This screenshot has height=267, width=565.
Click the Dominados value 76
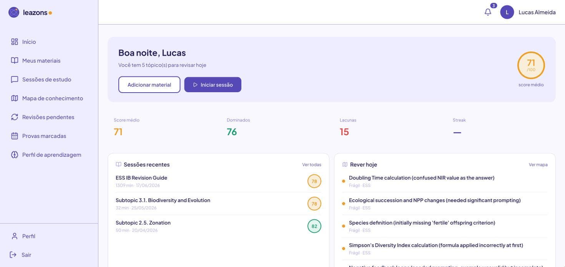(x=232, y=132)
